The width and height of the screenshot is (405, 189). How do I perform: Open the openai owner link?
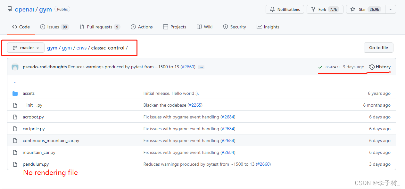[24, 9]
